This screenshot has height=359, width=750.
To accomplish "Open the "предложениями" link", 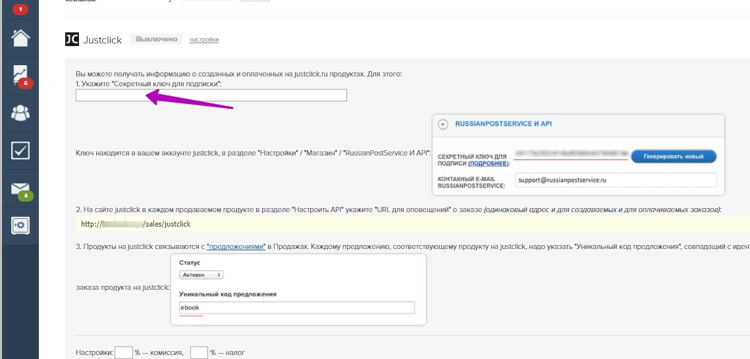I will tap(236, 246).
